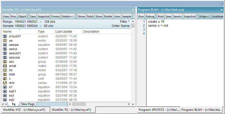Switch to the New Page tab

pos(28,104)
